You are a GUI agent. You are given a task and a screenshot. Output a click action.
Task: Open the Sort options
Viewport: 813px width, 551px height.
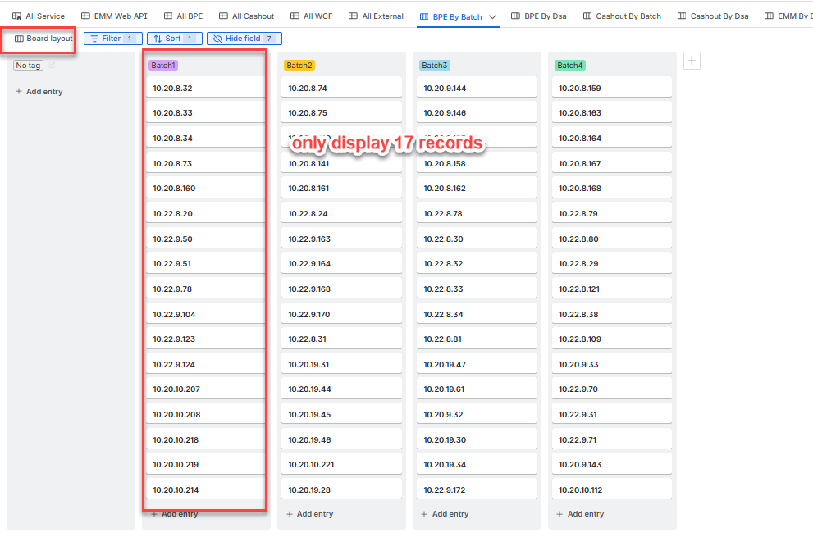[175, 39]
